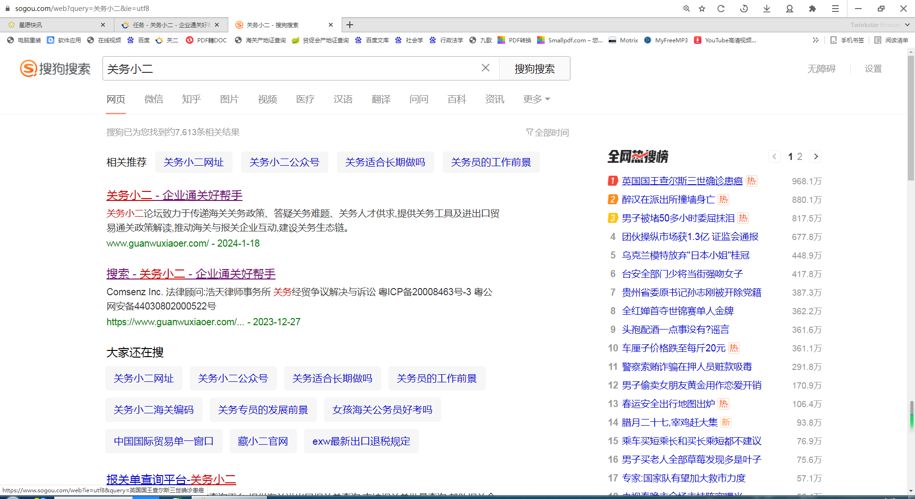Open the 手机书签 mobile bookmarks

click(847, 40)
